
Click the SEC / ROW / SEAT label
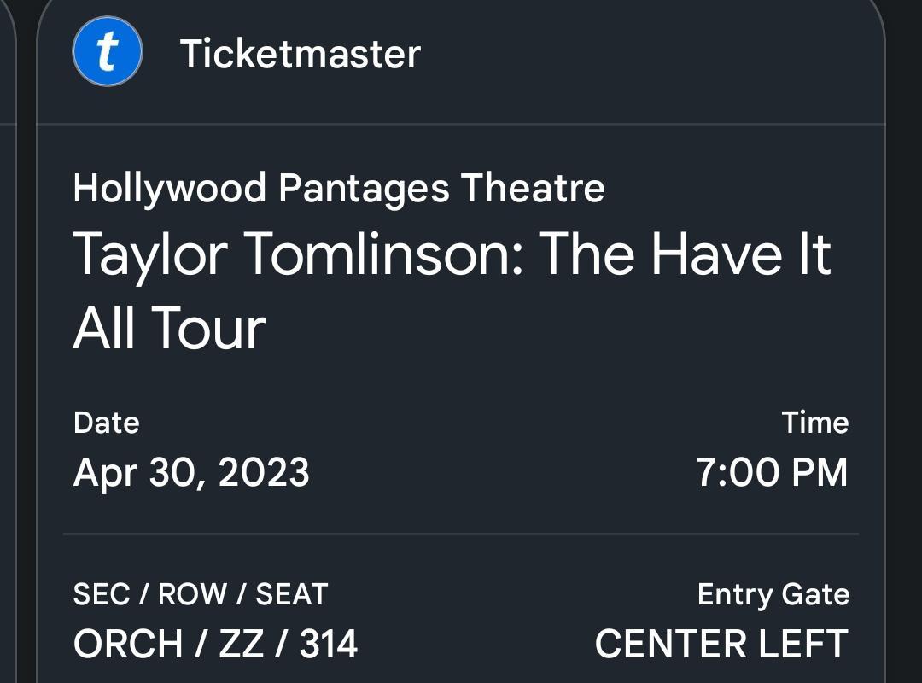[x=200, y=593]
